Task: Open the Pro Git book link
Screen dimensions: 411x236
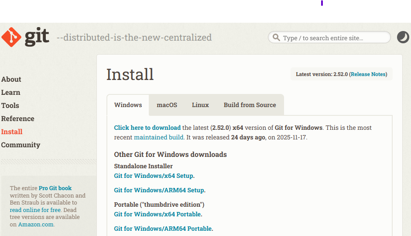Action: pyautogui.click(x=55, y=188)
